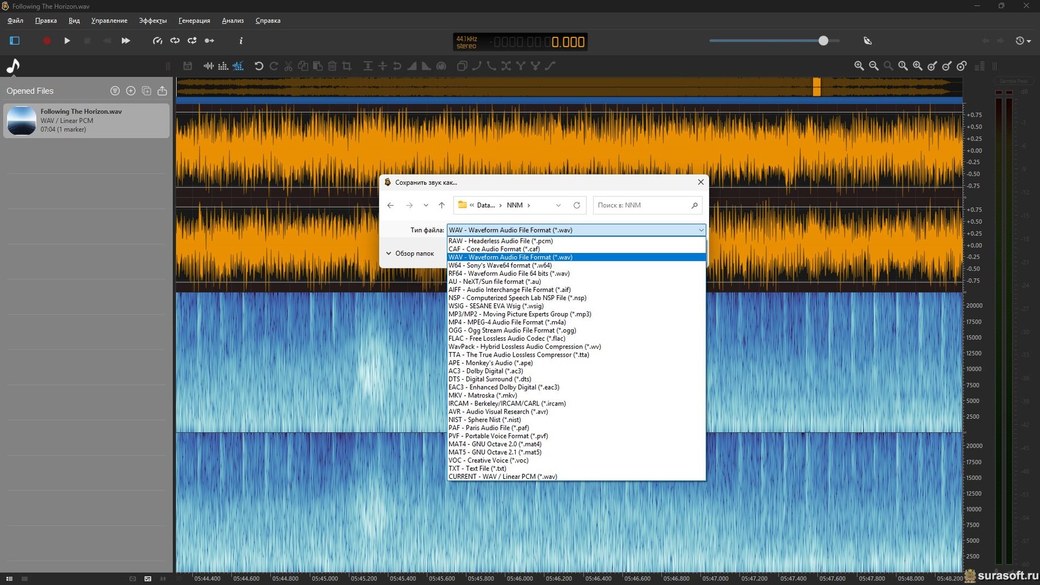1040x585 pixels.
Task: Expand the 'Обзор папок' folder browser
Action: [410, 253]
